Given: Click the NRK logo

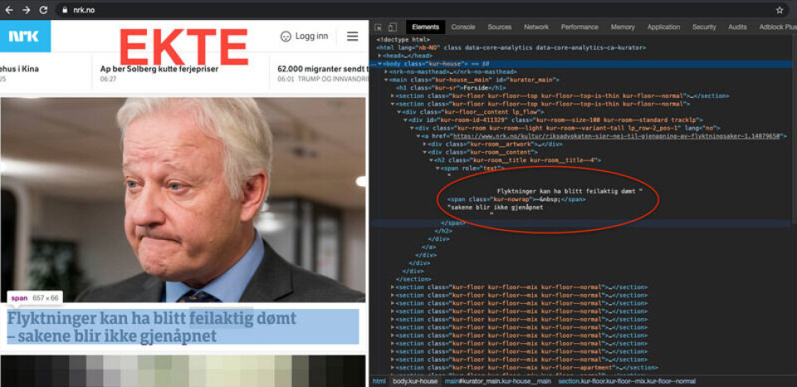Looking at the screenshot, I should [x=25, y=37].
